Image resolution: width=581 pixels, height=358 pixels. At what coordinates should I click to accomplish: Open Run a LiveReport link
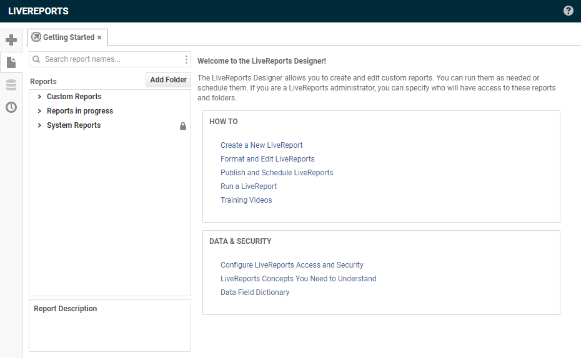click(x=249, y=186)
